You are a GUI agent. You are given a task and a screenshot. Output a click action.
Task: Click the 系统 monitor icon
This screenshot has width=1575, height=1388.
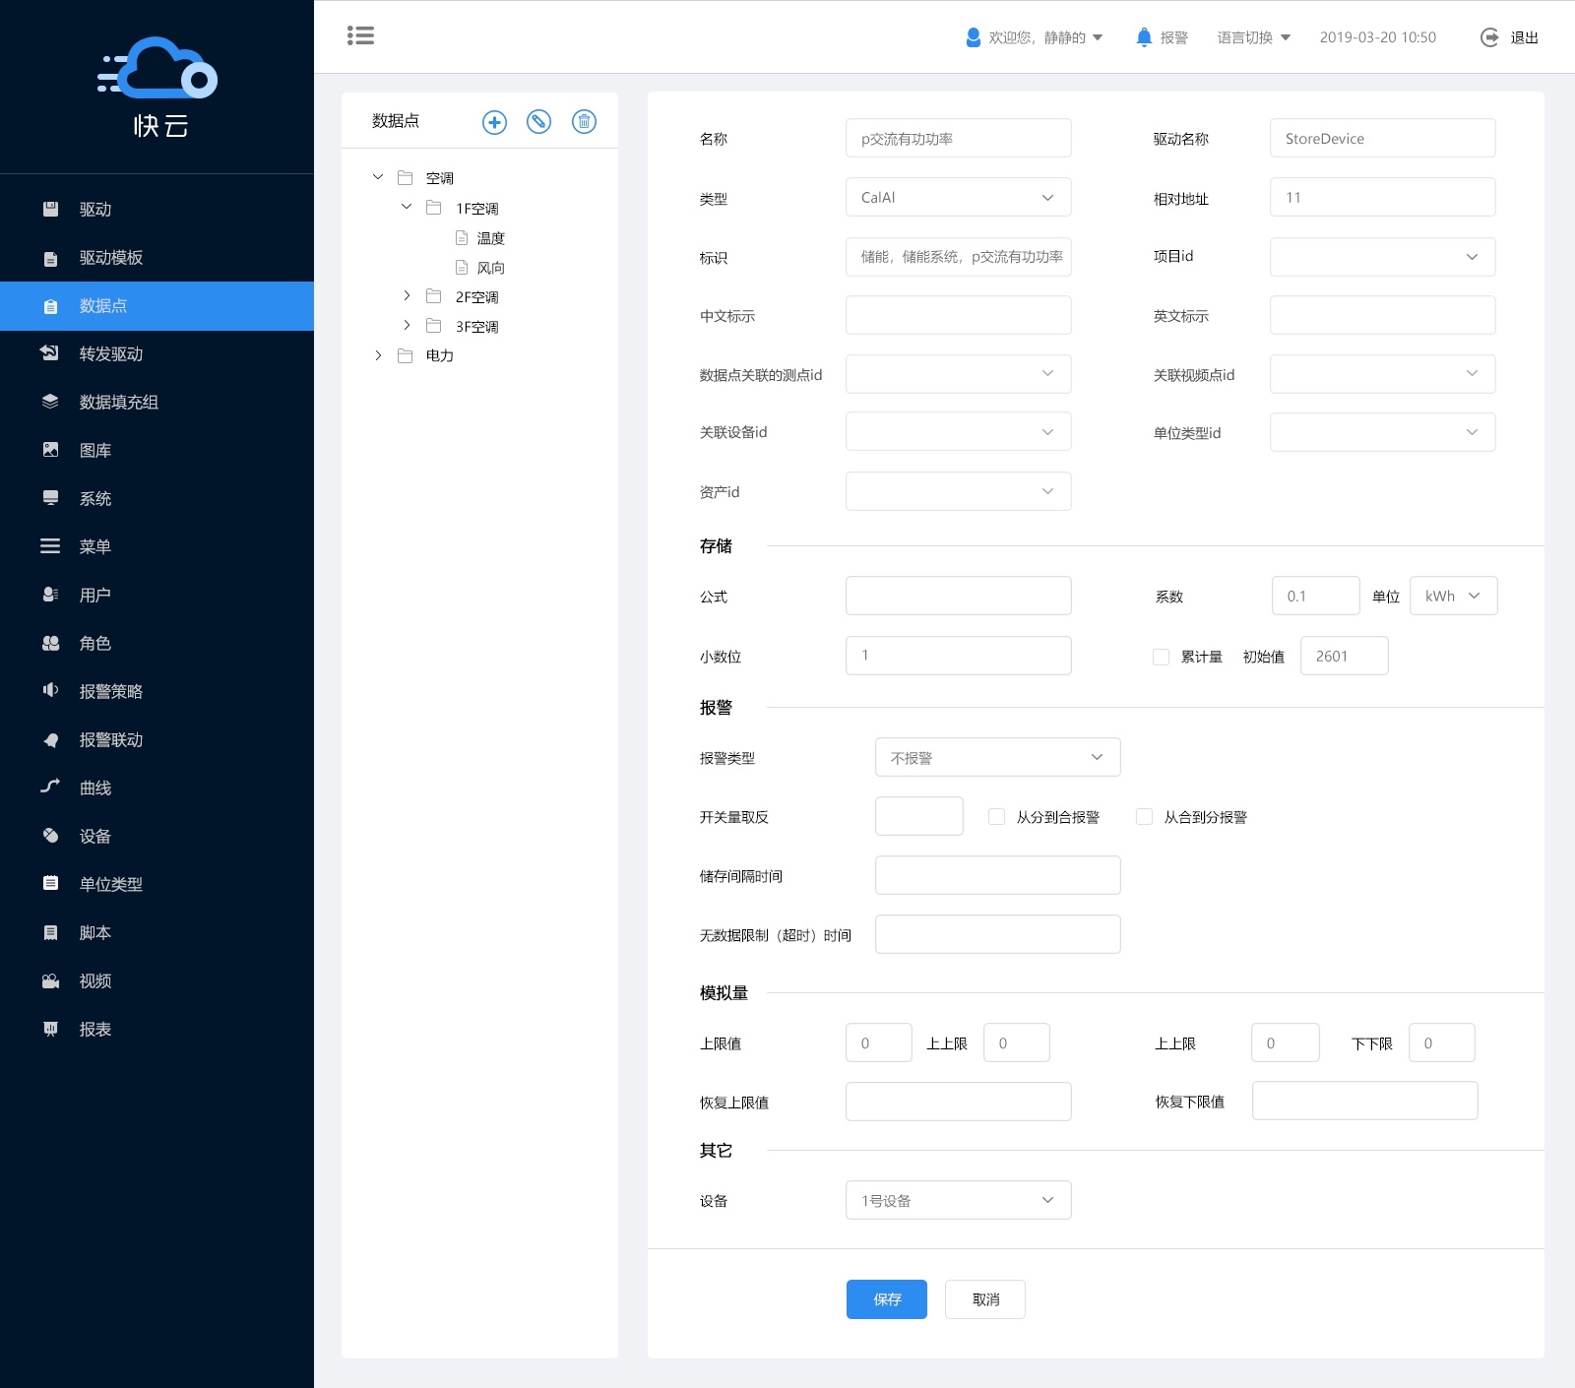click(50, 498)
